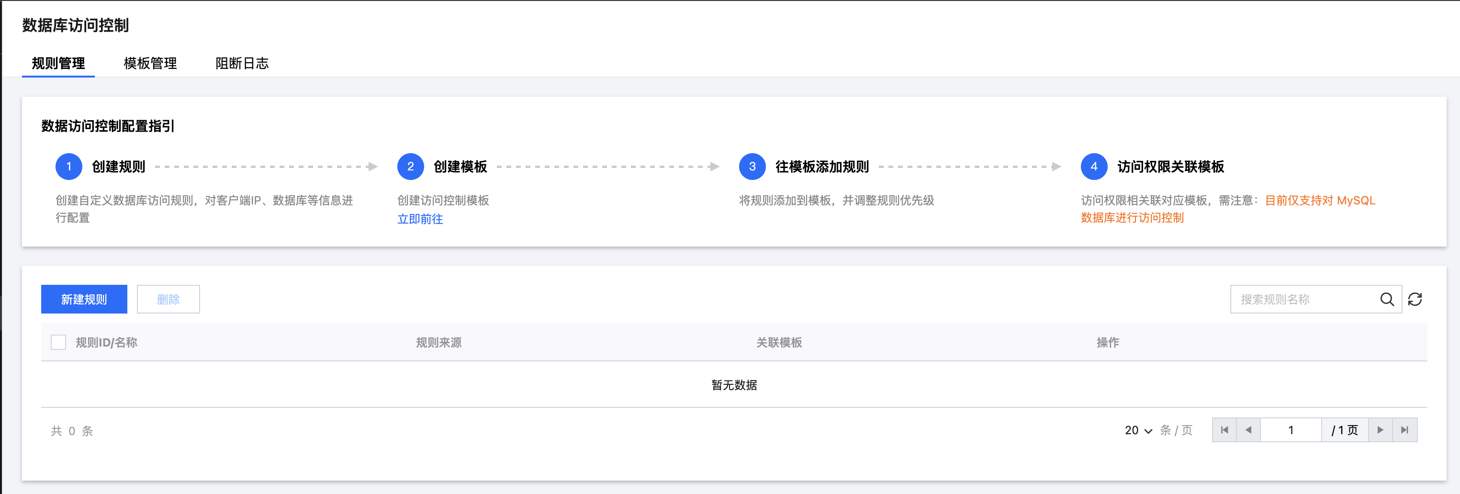
Task: Go to next page arrow
Action: 1380,430
